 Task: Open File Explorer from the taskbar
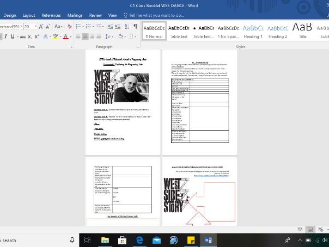(x=105, y=240)
